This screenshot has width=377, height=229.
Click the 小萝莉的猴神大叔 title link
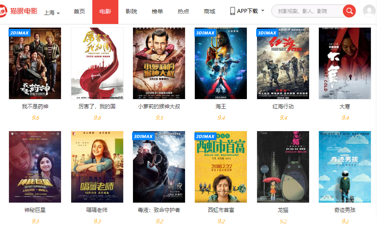point(159,106)
